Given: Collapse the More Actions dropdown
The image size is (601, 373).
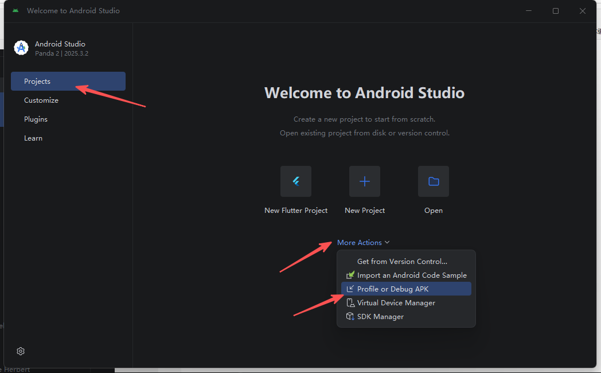Looking at the screenshot, I should (364, 242).
